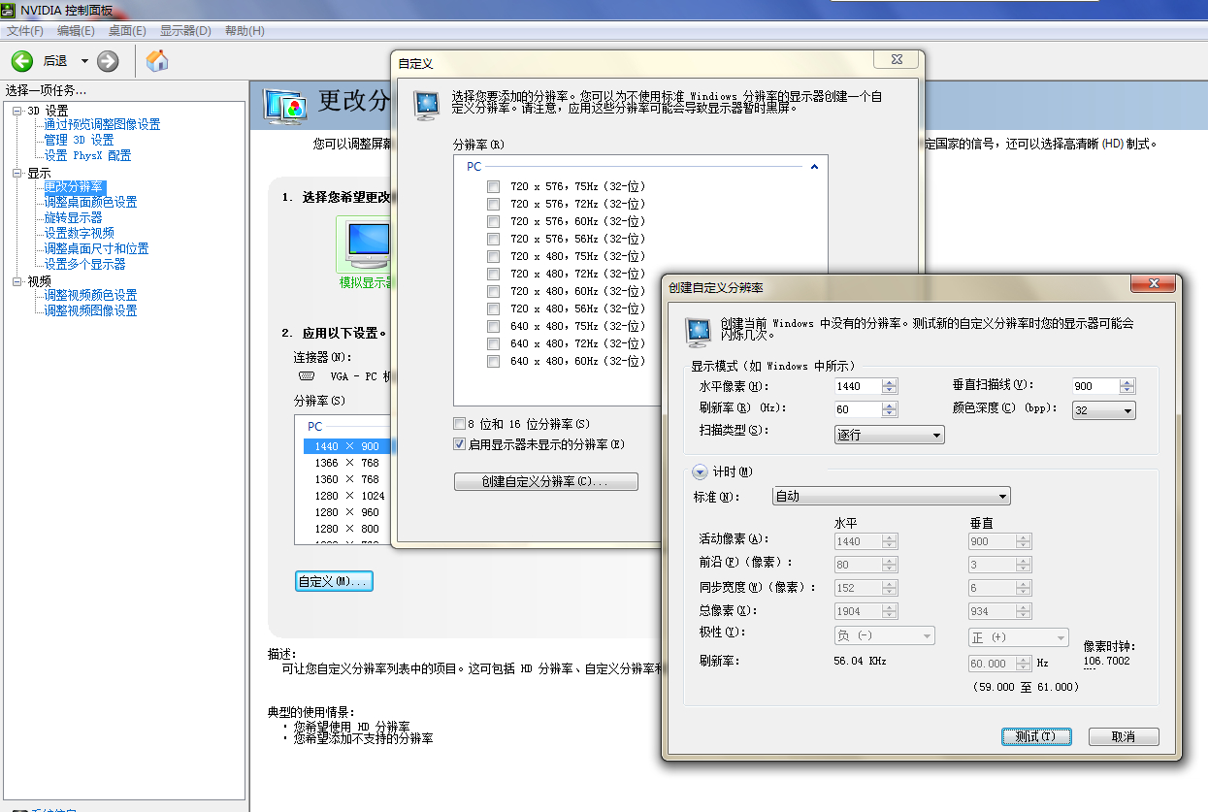
Task: Click the 测试(T) button
Action: tap(1036, 736)
